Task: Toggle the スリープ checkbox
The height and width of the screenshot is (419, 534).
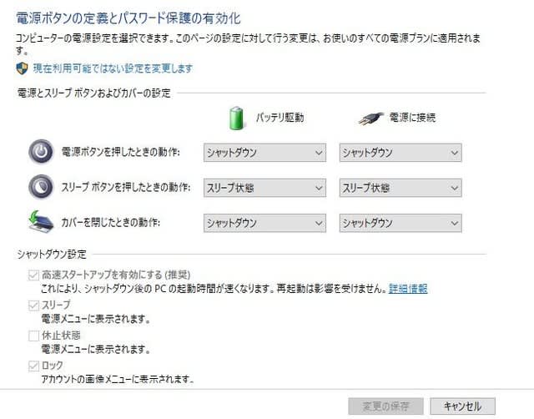Action: coord(33,305)
